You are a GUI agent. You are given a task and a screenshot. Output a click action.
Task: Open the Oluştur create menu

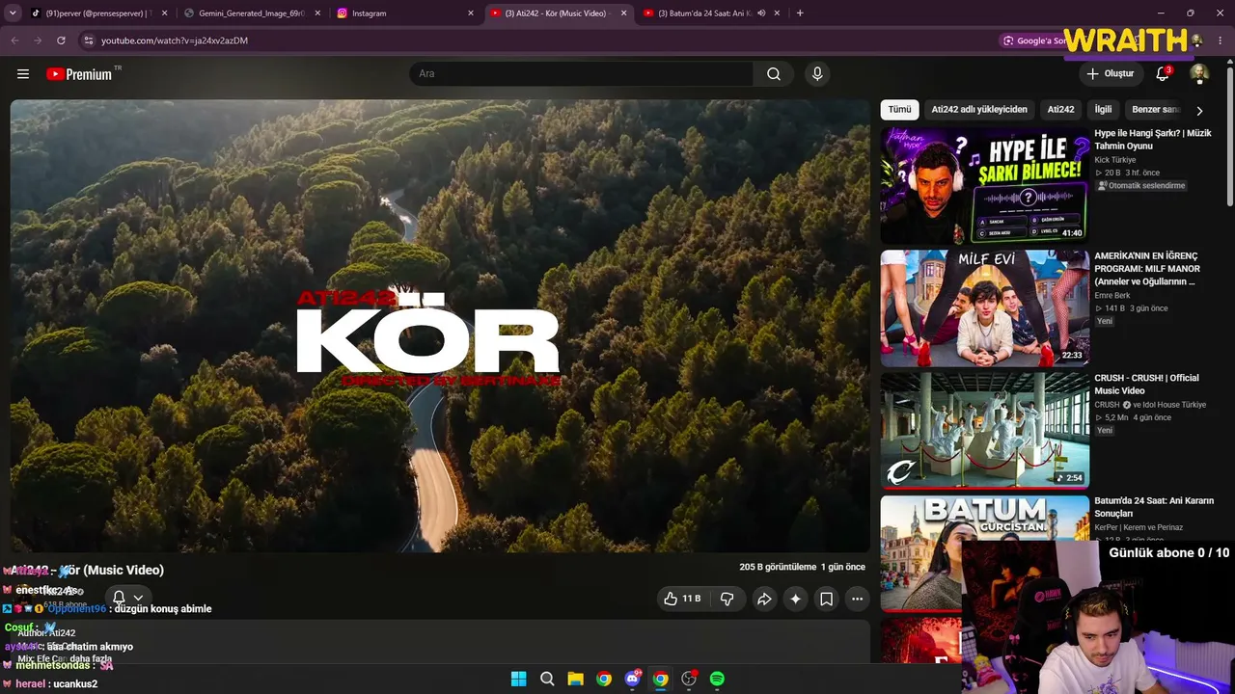(x=1110, y=73)
